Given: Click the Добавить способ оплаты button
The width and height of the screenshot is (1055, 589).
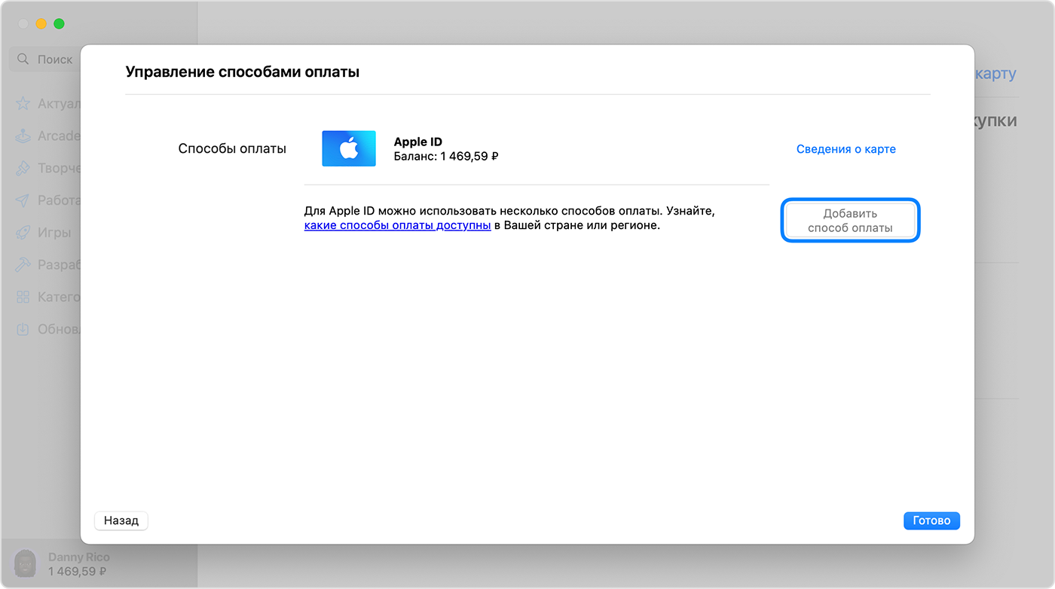Looking at the screenshot, I should click(850, 221).
